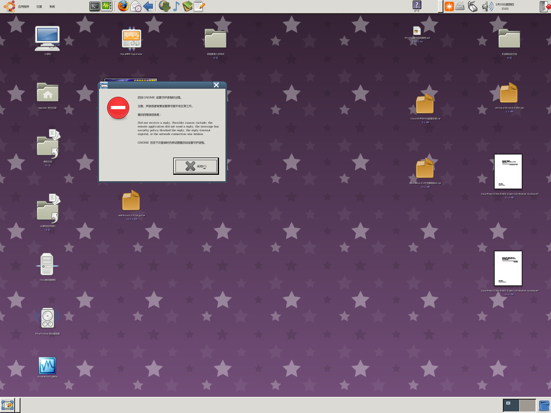
Task: Show the calendar from the date and time
Action: [x=505, y=6]
